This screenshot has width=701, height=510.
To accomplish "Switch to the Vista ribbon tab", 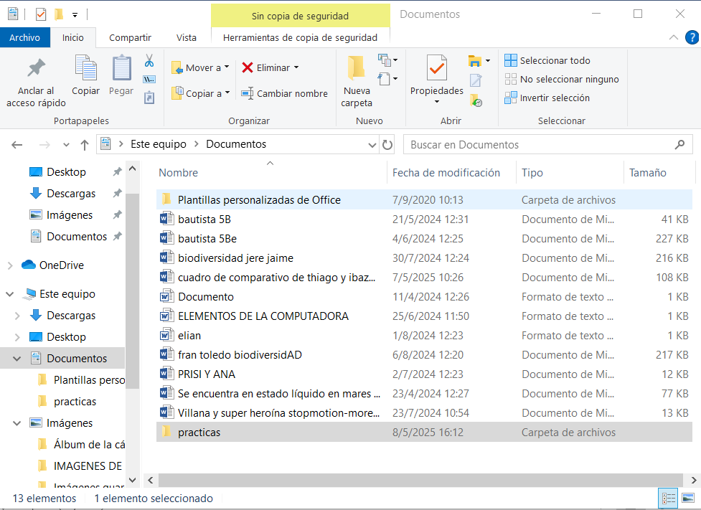I will (x=186, y=38).
